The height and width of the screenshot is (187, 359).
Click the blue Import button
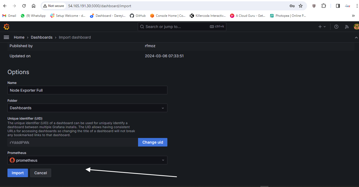18,173
